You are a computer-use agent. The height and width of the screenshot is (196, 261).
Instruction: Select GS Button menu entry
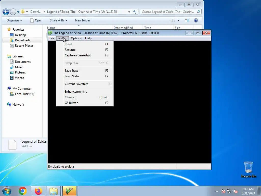coord(85,103)
